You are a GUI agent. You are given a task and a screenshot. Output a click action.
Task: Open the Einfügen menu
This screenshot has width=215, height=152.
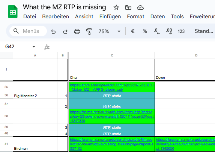click(110, 16)
